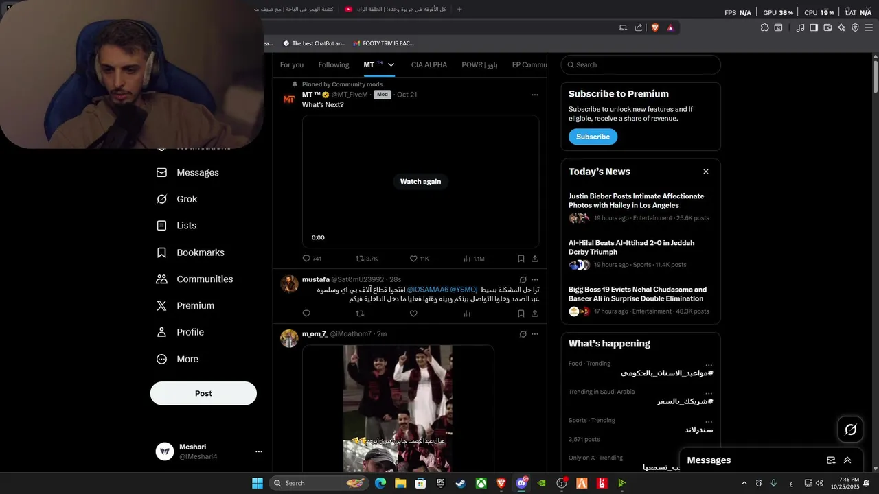Image resolution: width=879 pixels, height=494 pixels.
Task: Go to Profile in the sidebar
Action: [x=180, y=332]
